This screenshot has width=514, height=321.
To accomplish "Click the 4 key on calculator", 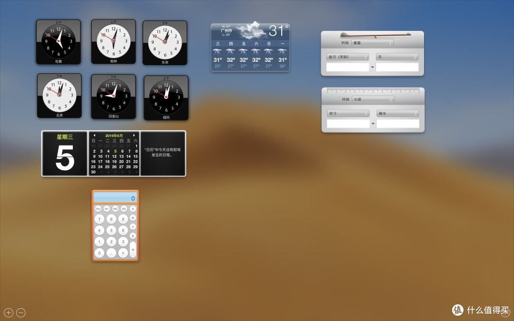I will 99,230.
